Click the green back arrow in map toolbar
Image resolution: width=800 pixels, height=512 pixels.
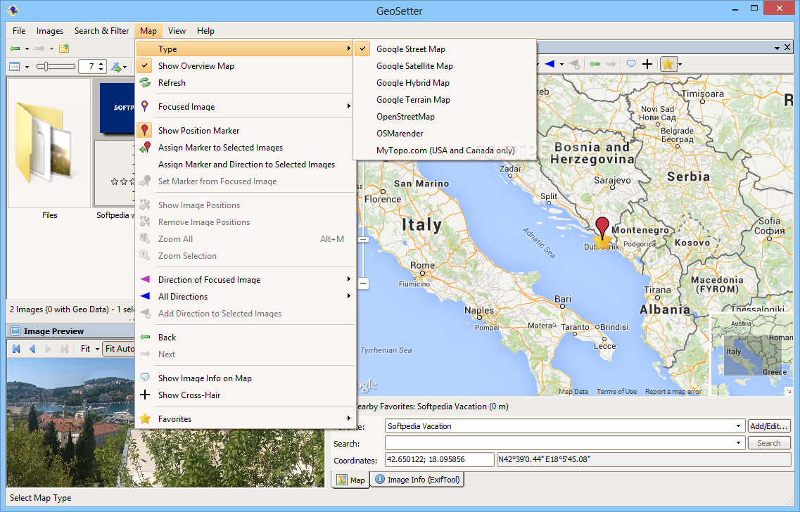(595, 64)
